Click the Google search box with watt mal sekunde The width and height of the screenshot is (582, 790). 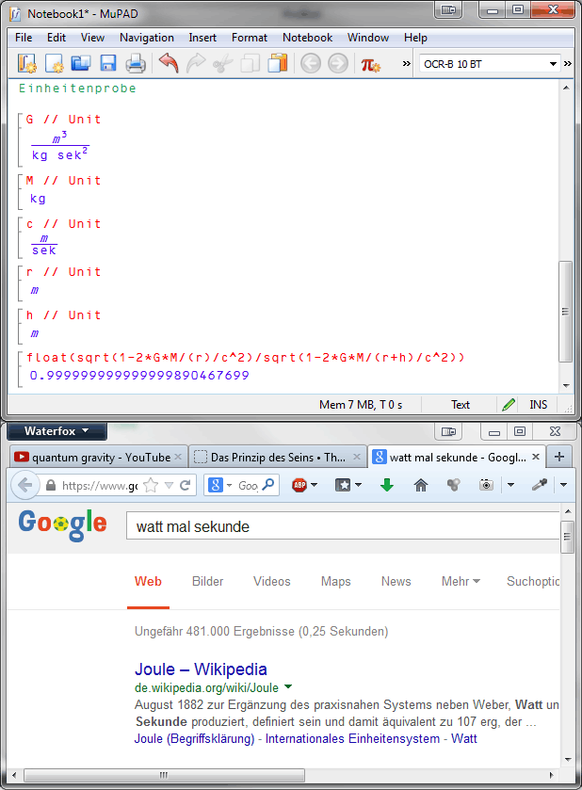tap(339, 526)
